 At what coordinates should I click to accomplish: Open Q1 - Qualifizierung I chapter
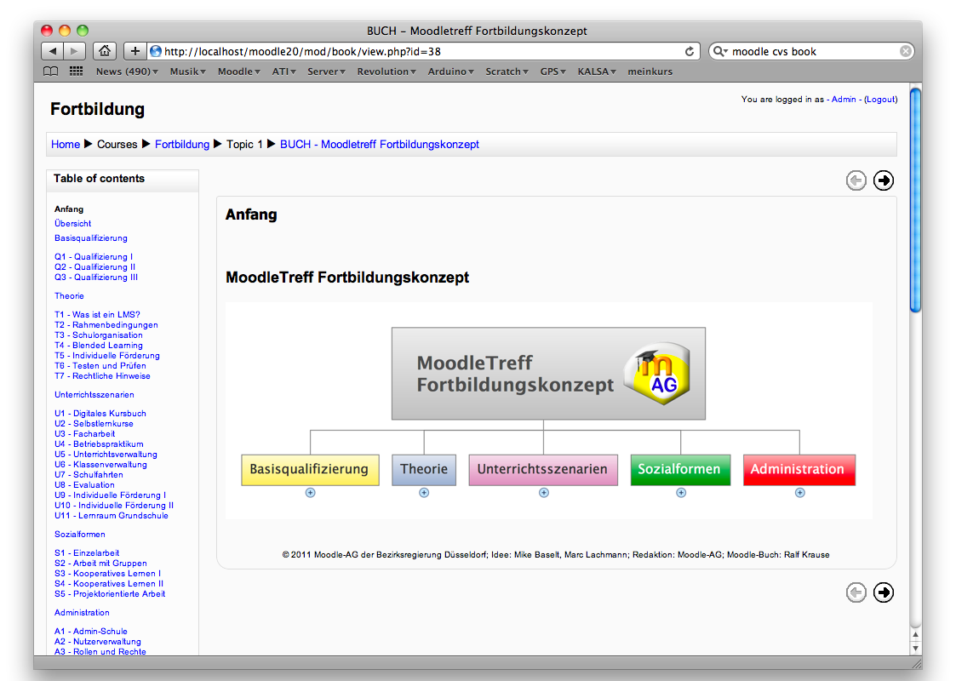(x=94, y=257)
